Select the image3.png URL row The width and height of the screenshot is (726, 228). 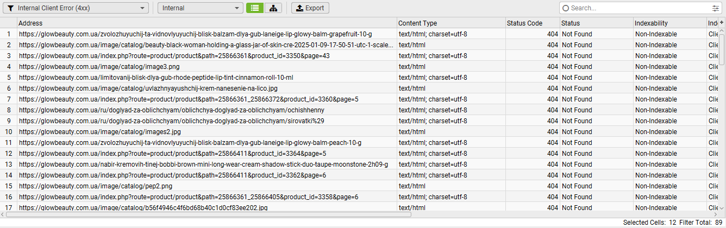coord(99,67)
